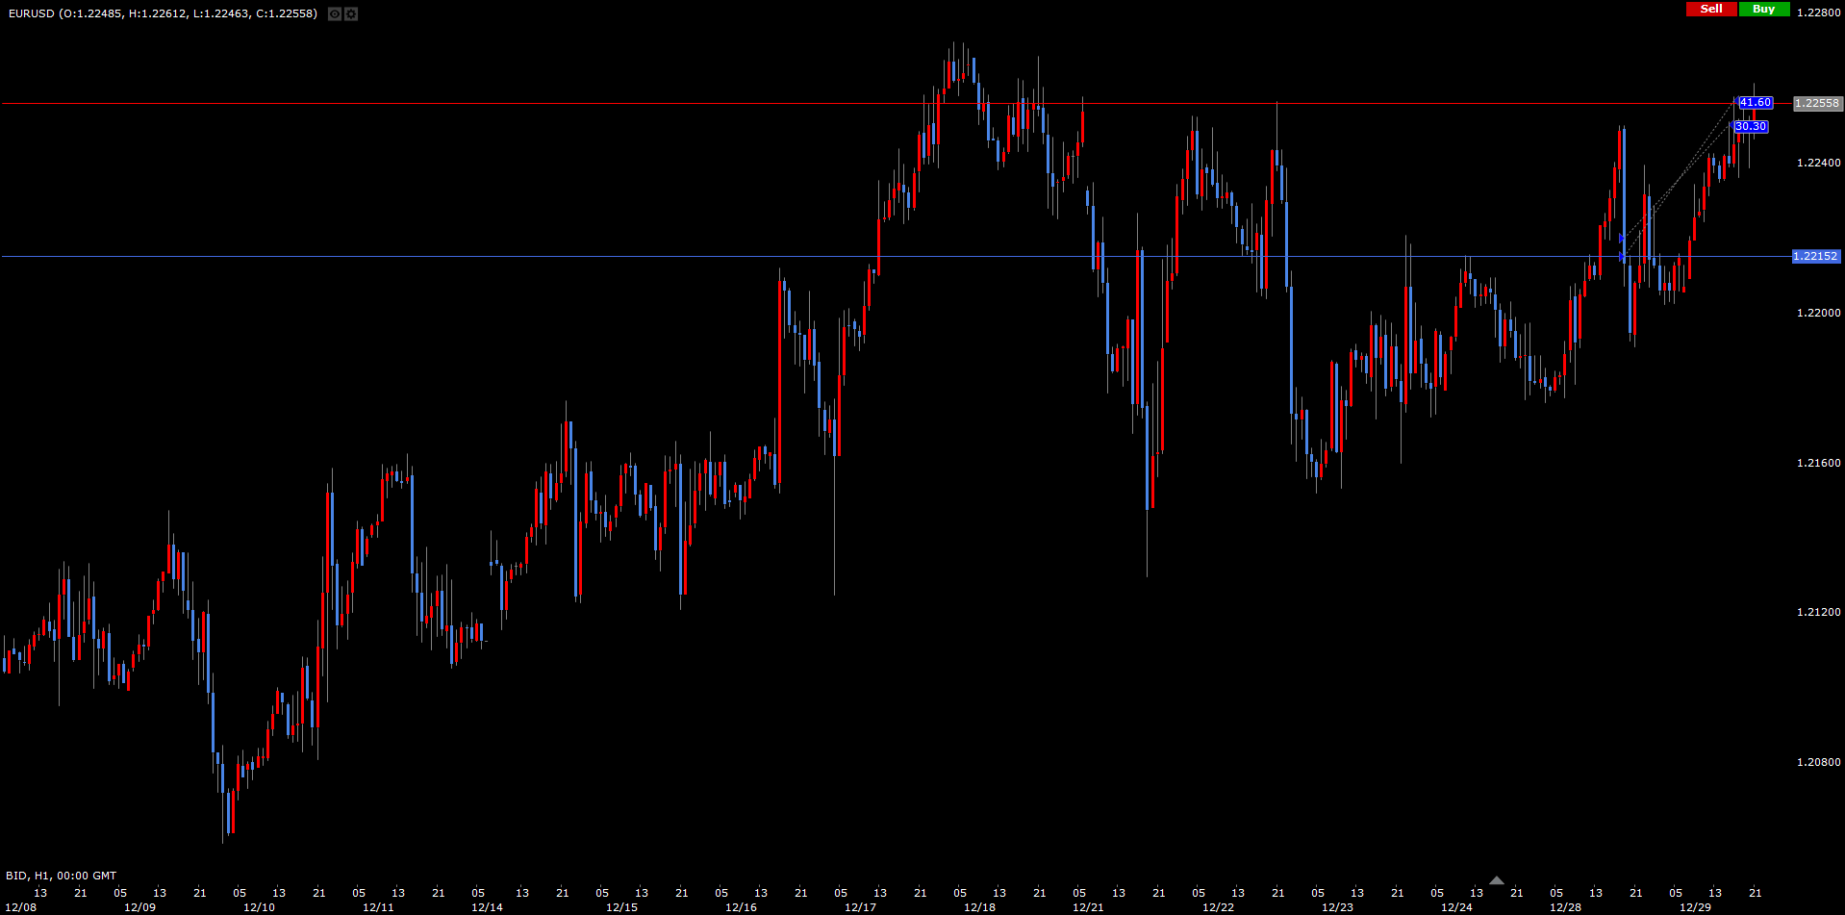Open chart settings via the gear icon
Screen dimensions: 1845x915
(x=351, y=14)
